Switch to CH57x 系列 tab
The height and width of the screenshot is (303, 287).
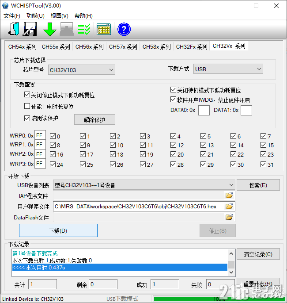[x=123, y=46]
